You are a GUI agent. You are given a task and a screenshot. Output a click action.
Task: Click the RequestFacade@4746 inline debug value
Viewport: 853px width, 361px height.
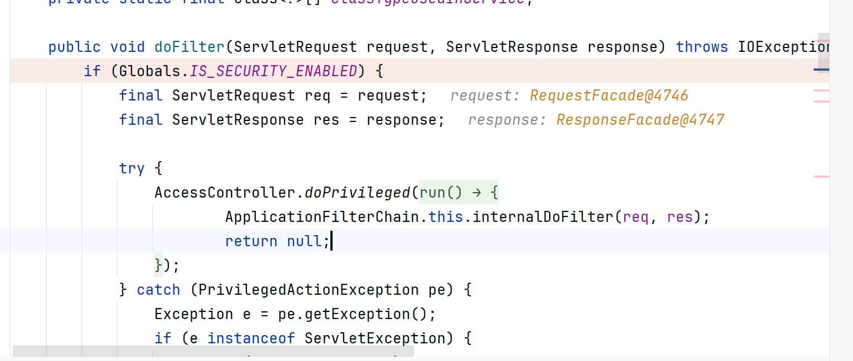click(609, 95)
